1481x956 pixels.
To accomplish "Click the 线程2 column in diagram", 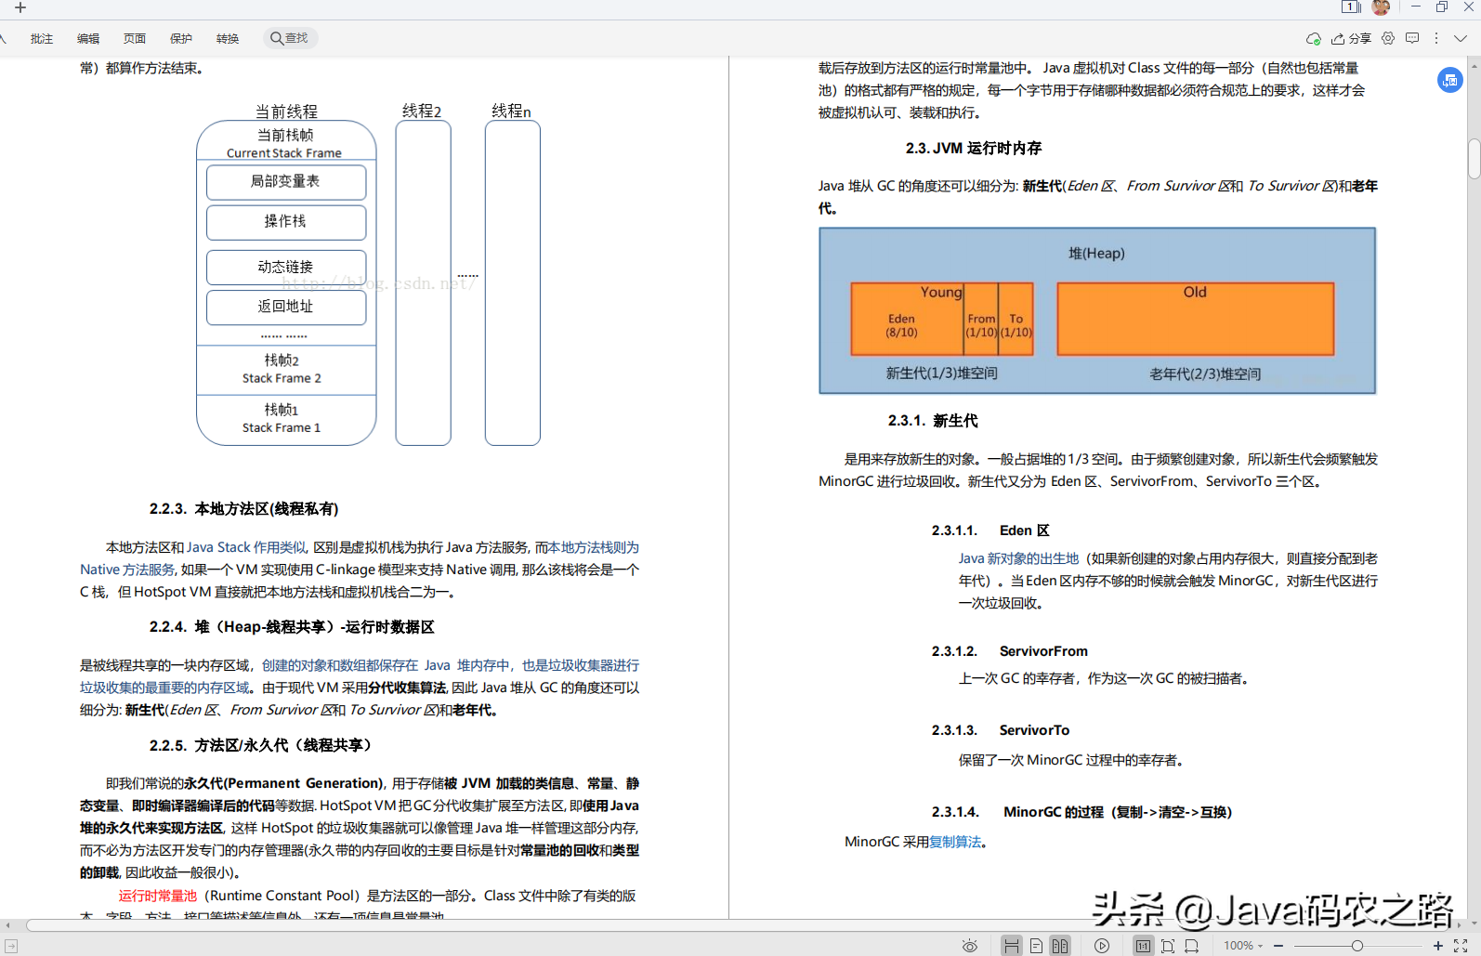I will click(x=423, y=282).
